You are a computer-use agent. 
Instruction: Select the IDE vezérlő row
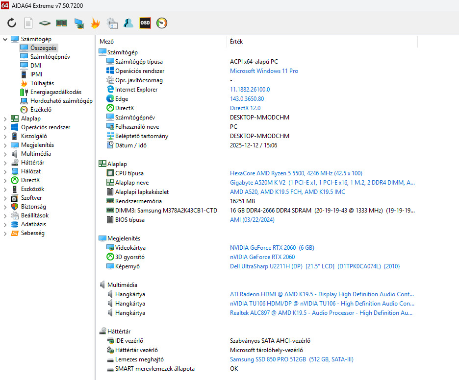257,340
